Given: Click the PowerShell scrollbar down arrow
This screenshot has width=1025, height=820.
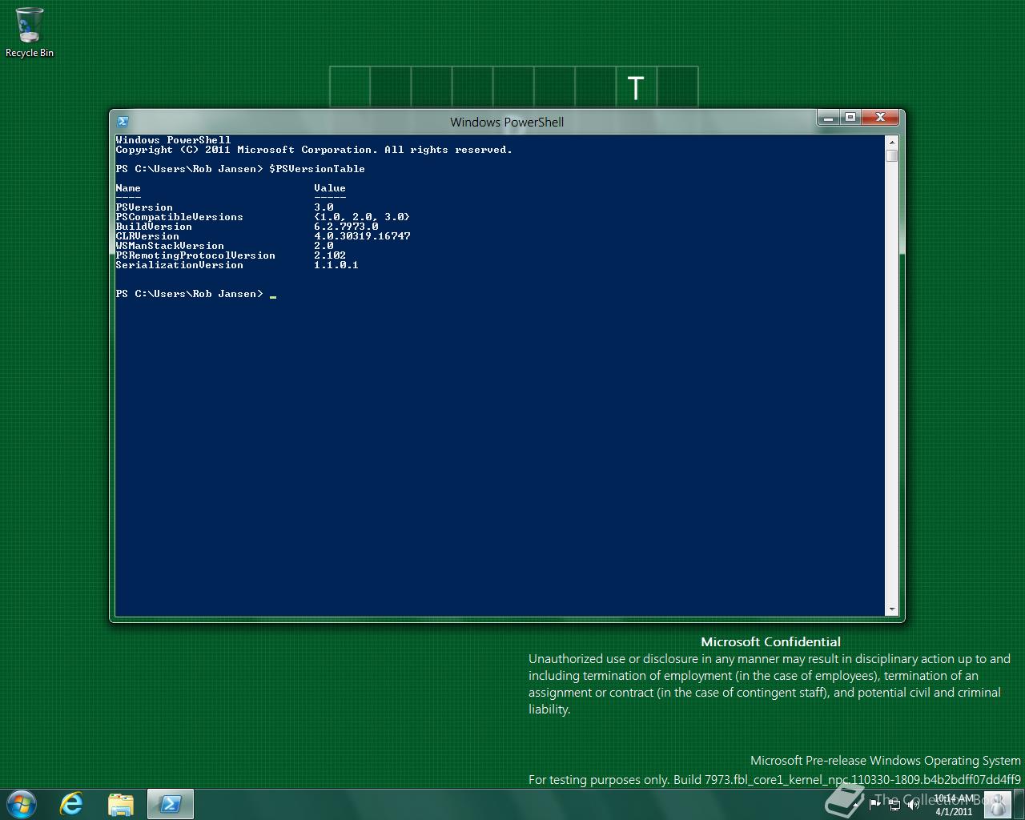Looking at the screenshot, I should [892, 609].
